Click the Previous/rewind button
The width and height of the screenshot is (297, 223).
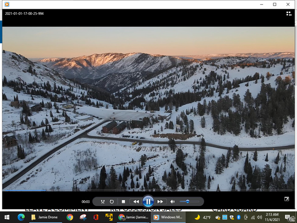coord(136,202)
